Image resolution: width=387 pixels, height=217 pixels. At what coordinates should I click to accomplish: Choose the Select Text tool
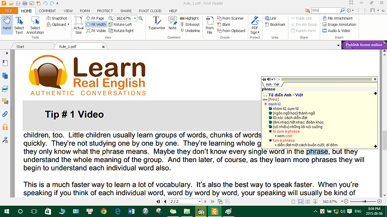pyautogui.click(x=19, y=25)
